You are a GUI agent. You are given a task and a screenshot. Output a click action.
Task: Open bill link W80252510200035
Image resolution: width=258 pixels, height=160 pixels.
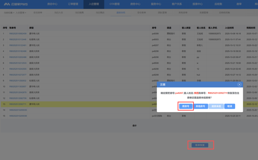[x=18, y=110]
